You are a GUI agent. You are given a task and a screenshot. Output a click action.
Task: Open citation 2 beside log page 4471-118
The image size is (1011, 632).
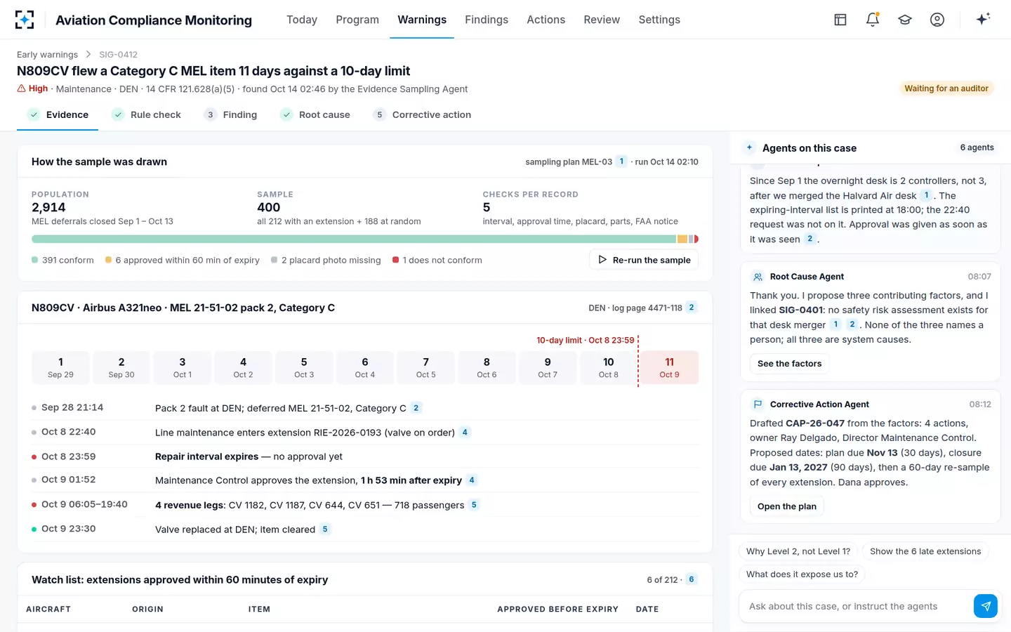pos(692,308)
